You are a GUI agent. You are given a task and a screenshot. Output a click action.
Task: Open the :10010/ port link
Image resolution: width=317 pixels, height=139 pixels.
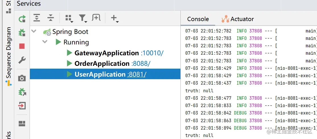pos(152,53)
